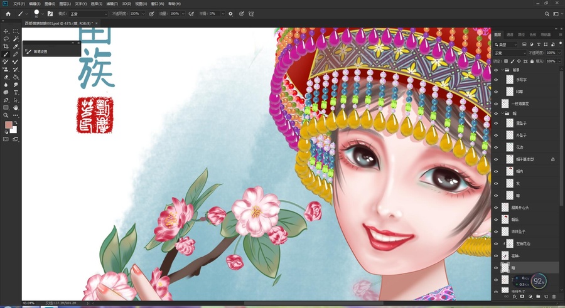Open the 图层(L) menu
The width and height of the screenshot is (565, 308).
65,4
